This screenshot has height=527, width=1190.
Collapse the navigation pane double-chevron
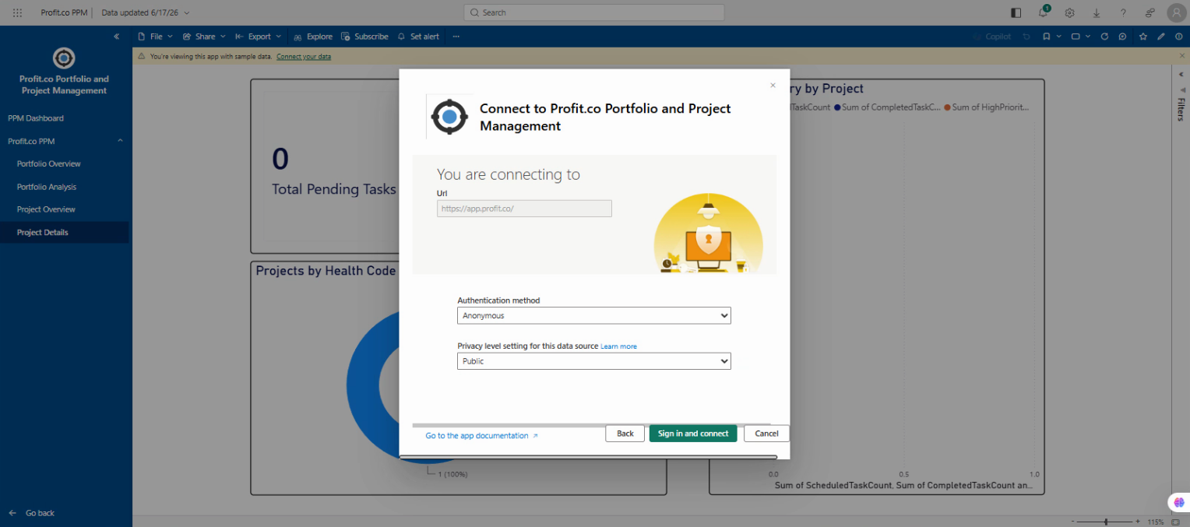[x=117, y=37]
